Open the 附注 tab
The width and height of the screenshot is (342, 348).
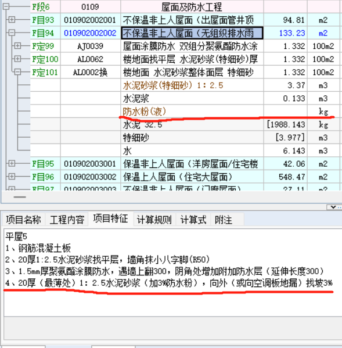[224, 220]
